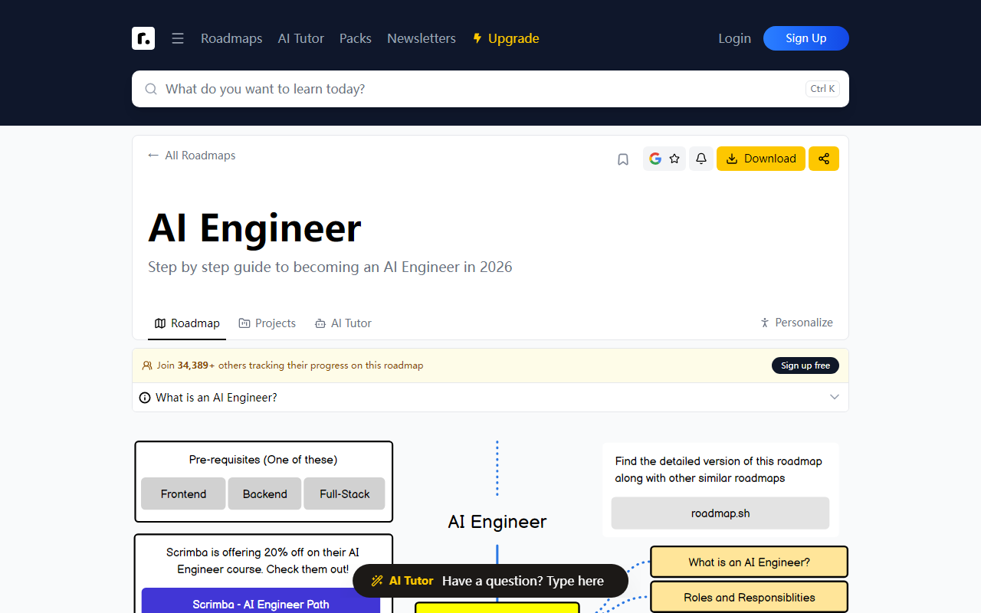
Task: Switch to the Roadmap tab
Action: [187, 323]
